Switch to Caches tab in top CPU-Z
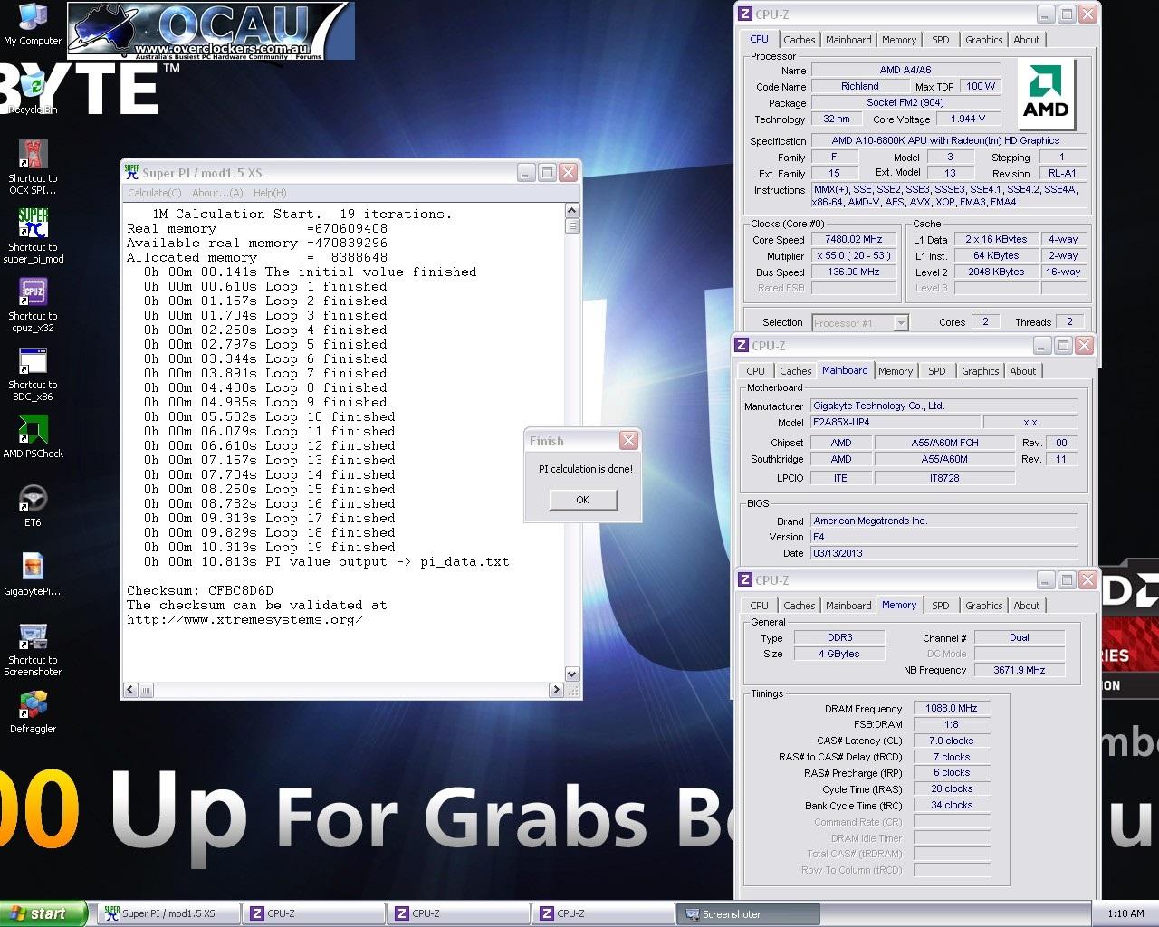 coord(800,40)
